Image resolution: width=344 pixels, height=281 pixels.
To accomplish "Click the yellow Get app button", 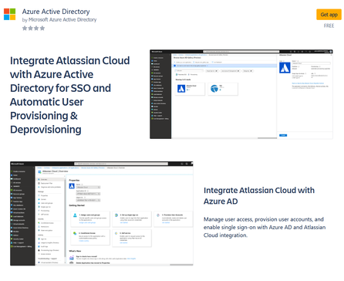I will point(329,15).
